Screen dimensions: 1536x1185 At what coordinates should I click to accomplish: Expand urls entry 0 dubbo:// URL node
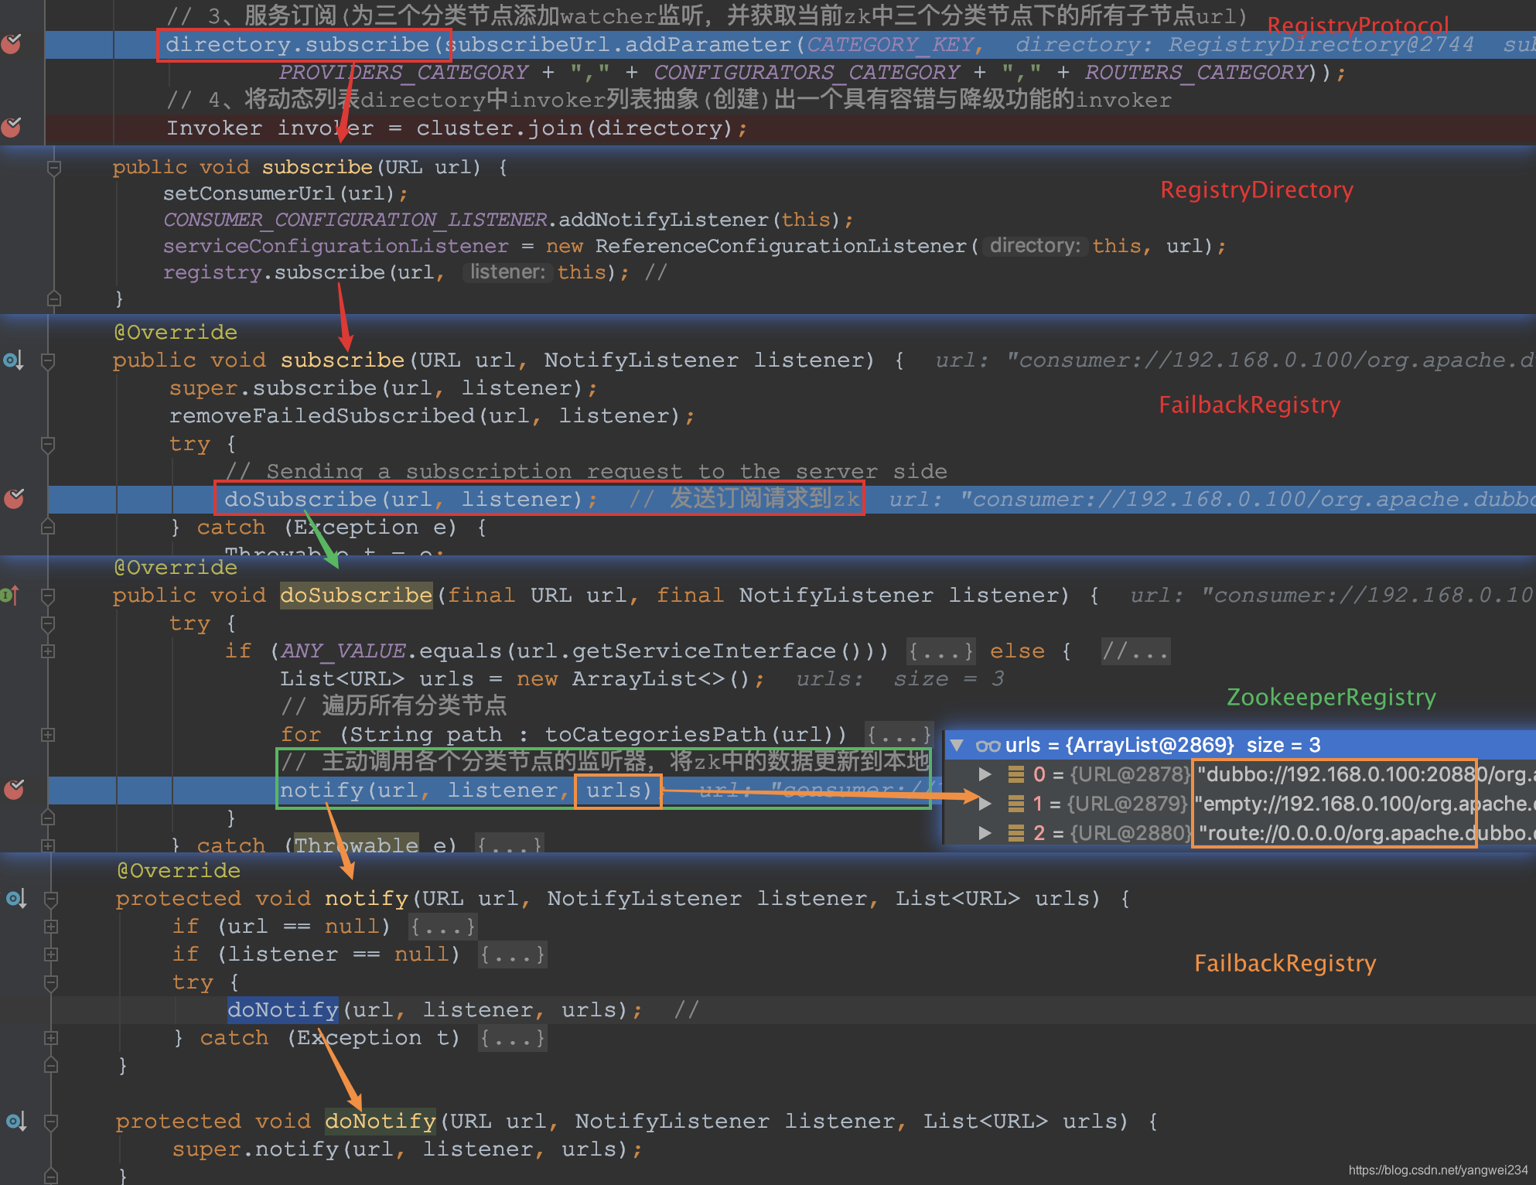coord(985,774)
